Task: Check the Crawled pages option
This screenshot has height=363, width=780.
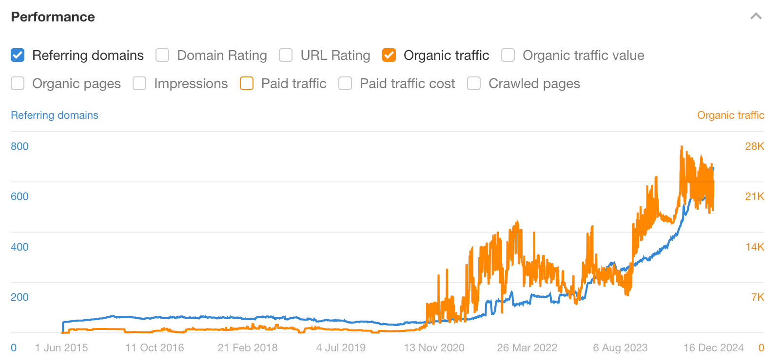Action: pyautogui.click(x=473, y=83)
